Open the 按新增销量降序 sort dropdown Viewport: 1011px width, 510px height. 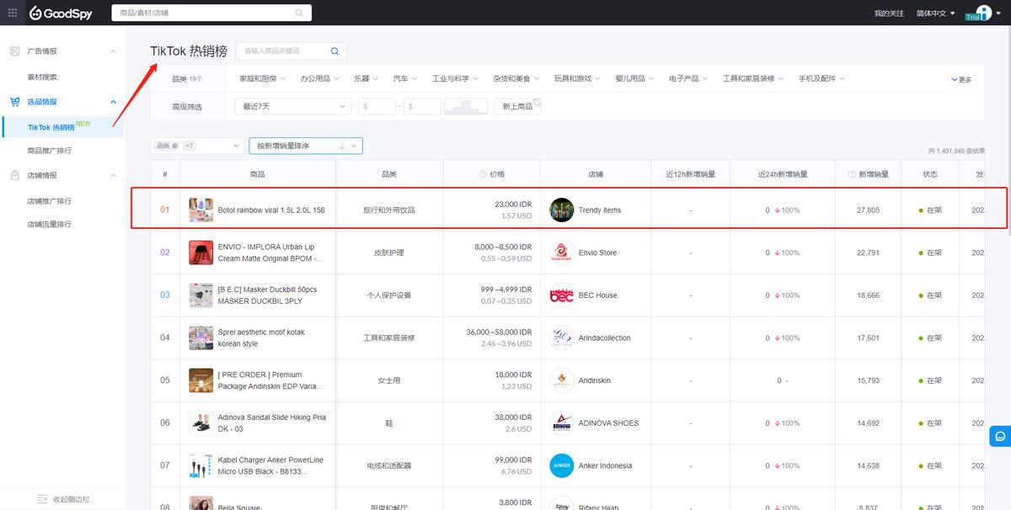point(306,146)
